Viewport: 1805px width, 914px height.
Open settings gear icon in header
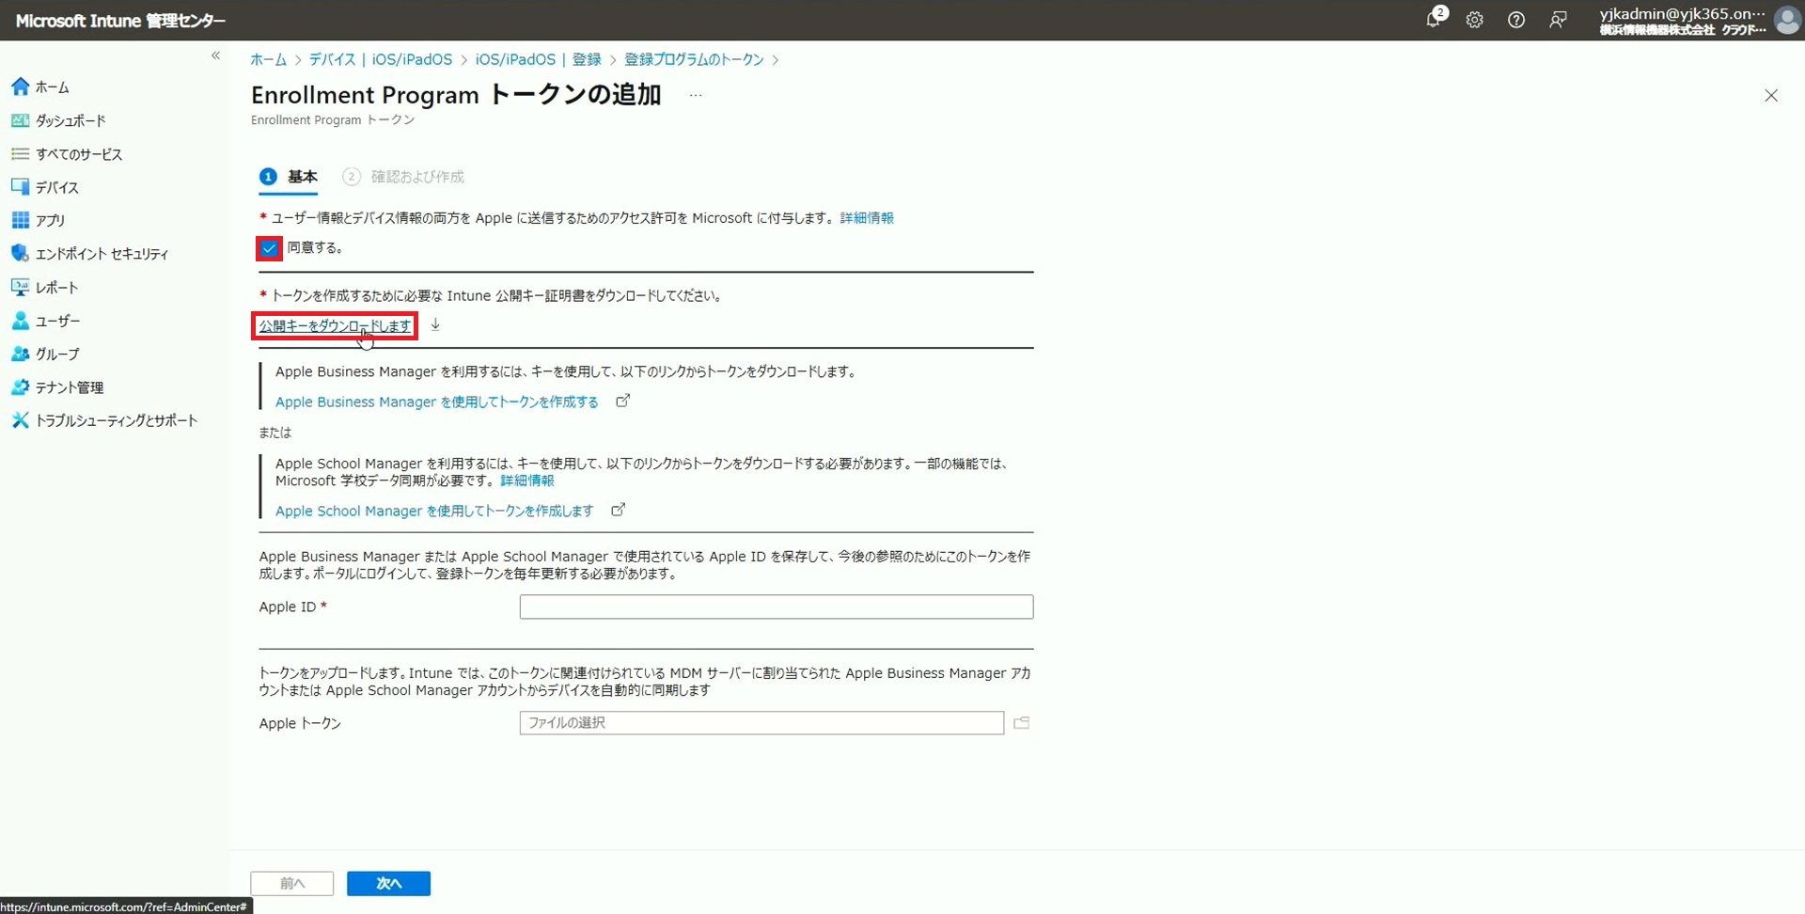tap(1474, 20)
